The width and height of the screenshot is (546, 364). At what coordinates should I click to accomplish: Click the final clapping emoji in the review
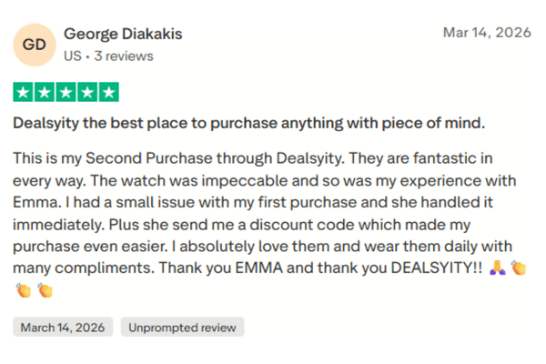pos(45,290)
